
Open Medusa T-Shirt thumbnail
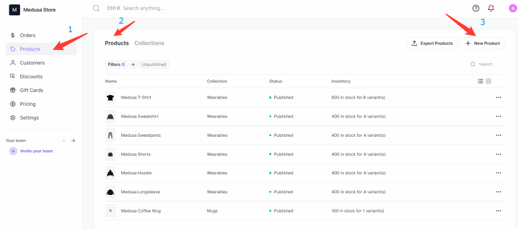coord(110,97)
